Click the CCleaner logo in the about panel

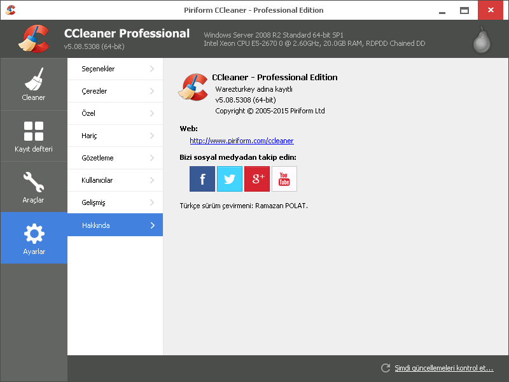click(193, 86)
